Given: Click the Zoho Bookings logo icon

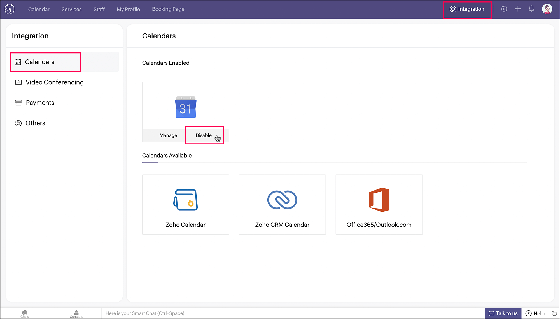Looking at the screenshot, I should click(x=10, y=9).
